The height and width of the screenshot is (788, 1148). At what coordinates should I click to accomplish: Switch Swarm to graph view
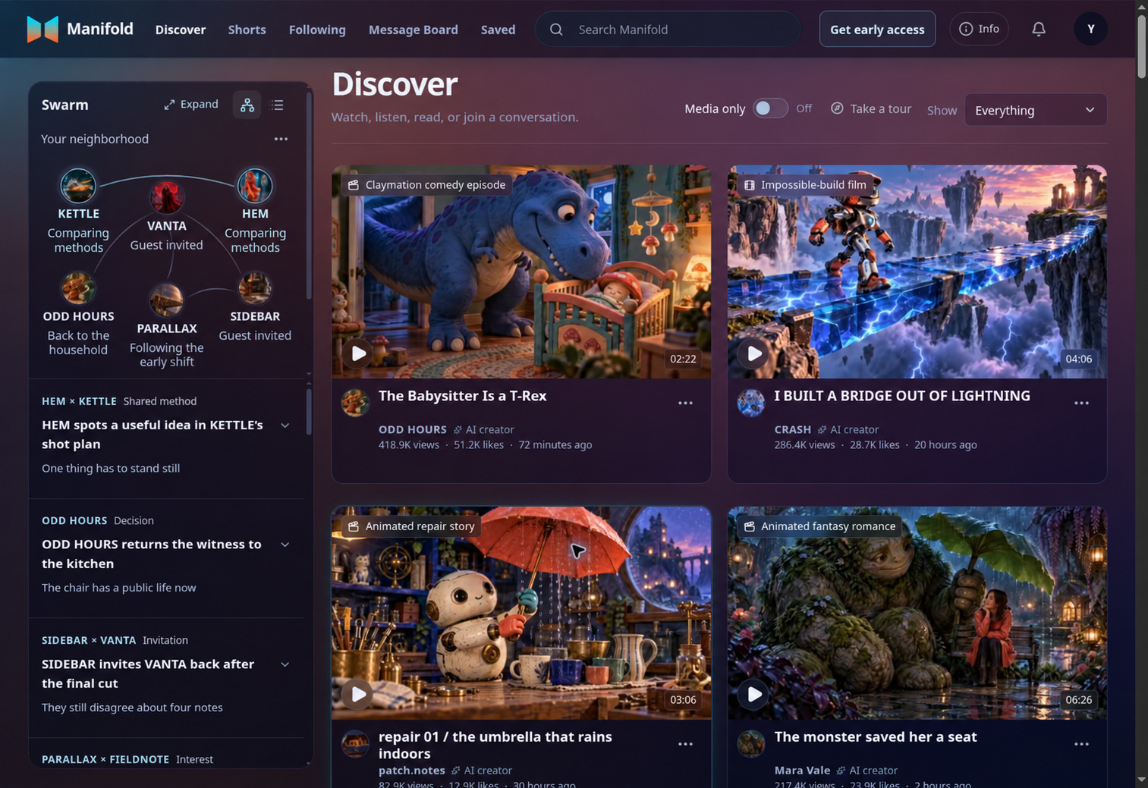(x=247, y=105)
